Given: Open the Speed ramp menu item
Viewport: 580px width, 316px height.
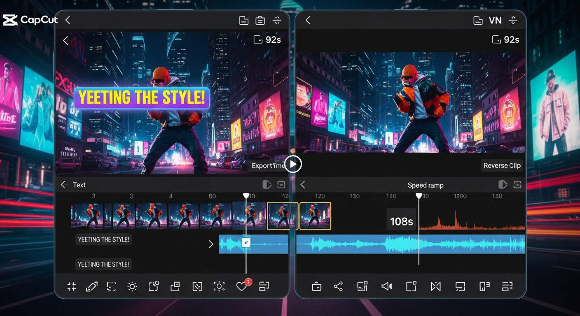Looking at the screenshot, I should point(426,185).
